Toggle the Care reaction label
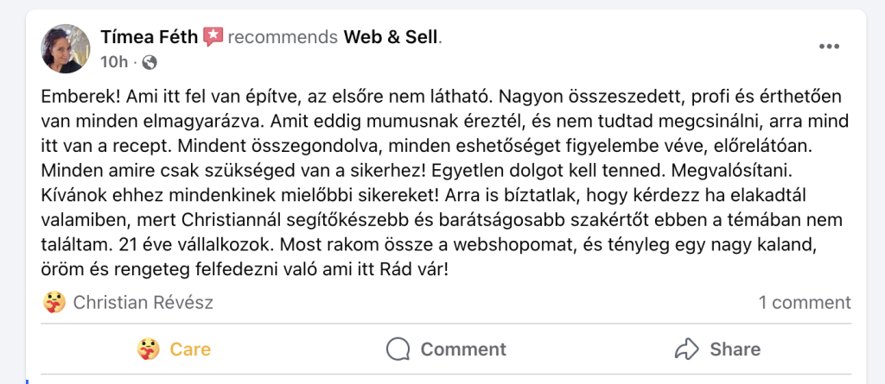This screenshot has height=384, width=885. [x=190, y=349]
